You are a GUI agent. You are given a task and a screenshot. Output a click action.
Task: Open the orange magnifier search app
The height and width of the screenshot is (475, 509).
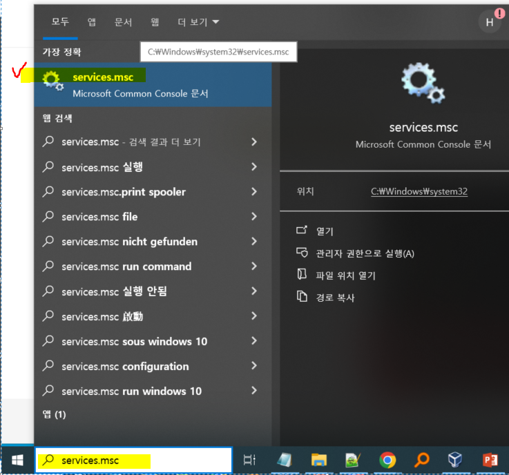422,460
